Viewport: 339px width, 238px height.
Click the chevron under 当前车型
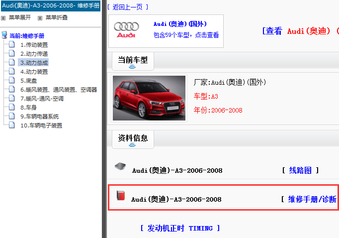132,67
